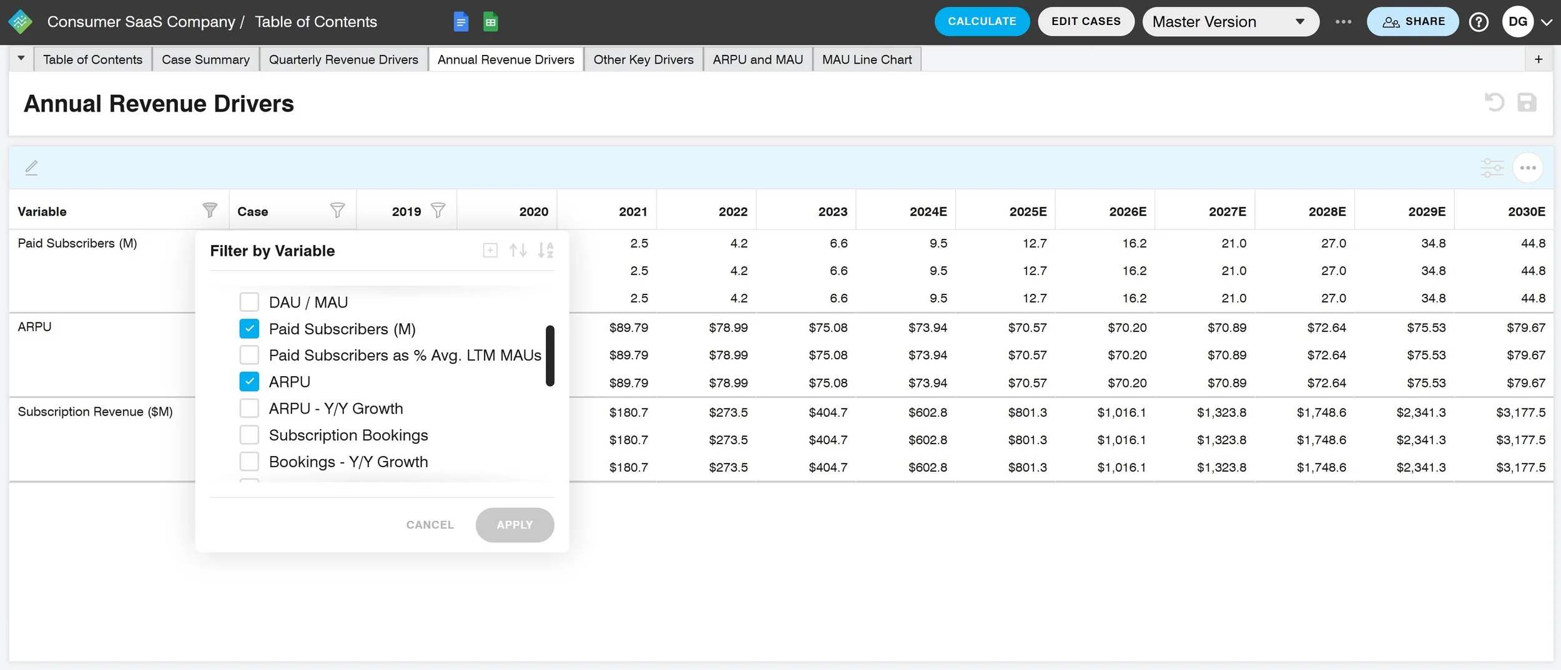Click the filter list scrollbar thumb
This screenshot has height=670, width=1561.
550,356
